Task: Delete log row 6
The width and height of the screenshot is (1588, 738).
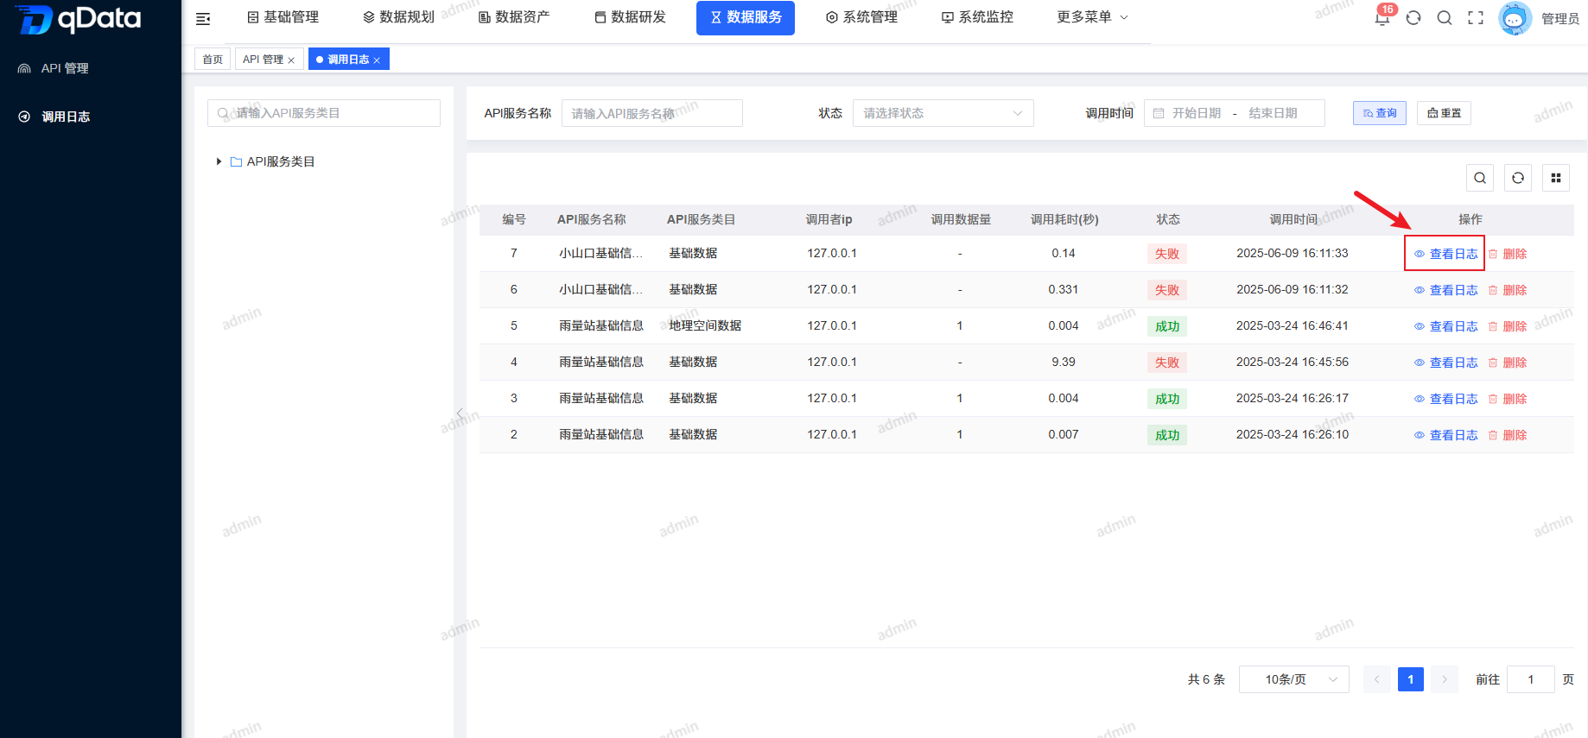Action: [1508, 290]
